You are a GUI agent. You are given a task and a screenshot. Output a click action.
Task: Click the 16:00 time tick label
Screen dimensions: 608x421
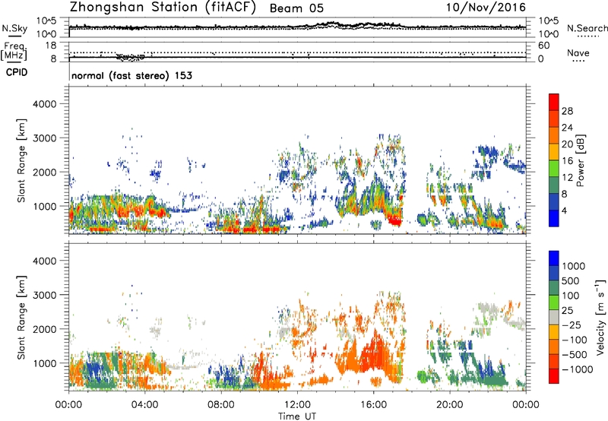click(373, 405)
